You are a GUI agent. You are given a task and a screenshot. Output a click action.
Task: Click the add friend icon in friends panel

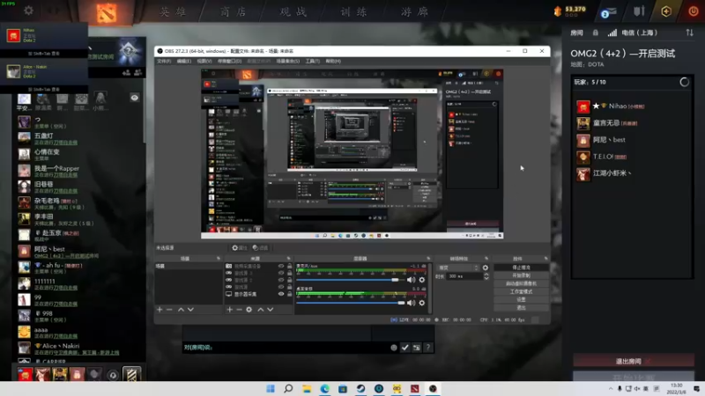(126, 72)
